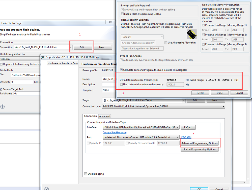Click the Memory Range 1 From field

[x=217, y=30]
